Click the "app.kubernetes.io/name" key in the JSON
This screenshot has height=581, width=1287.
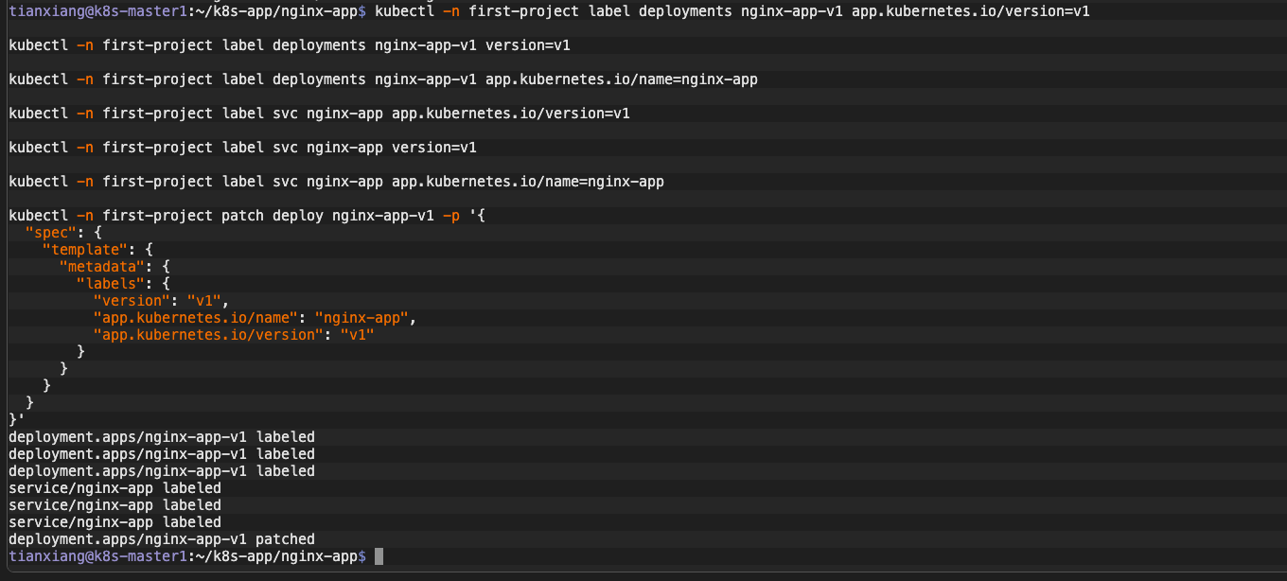(195, 318)
